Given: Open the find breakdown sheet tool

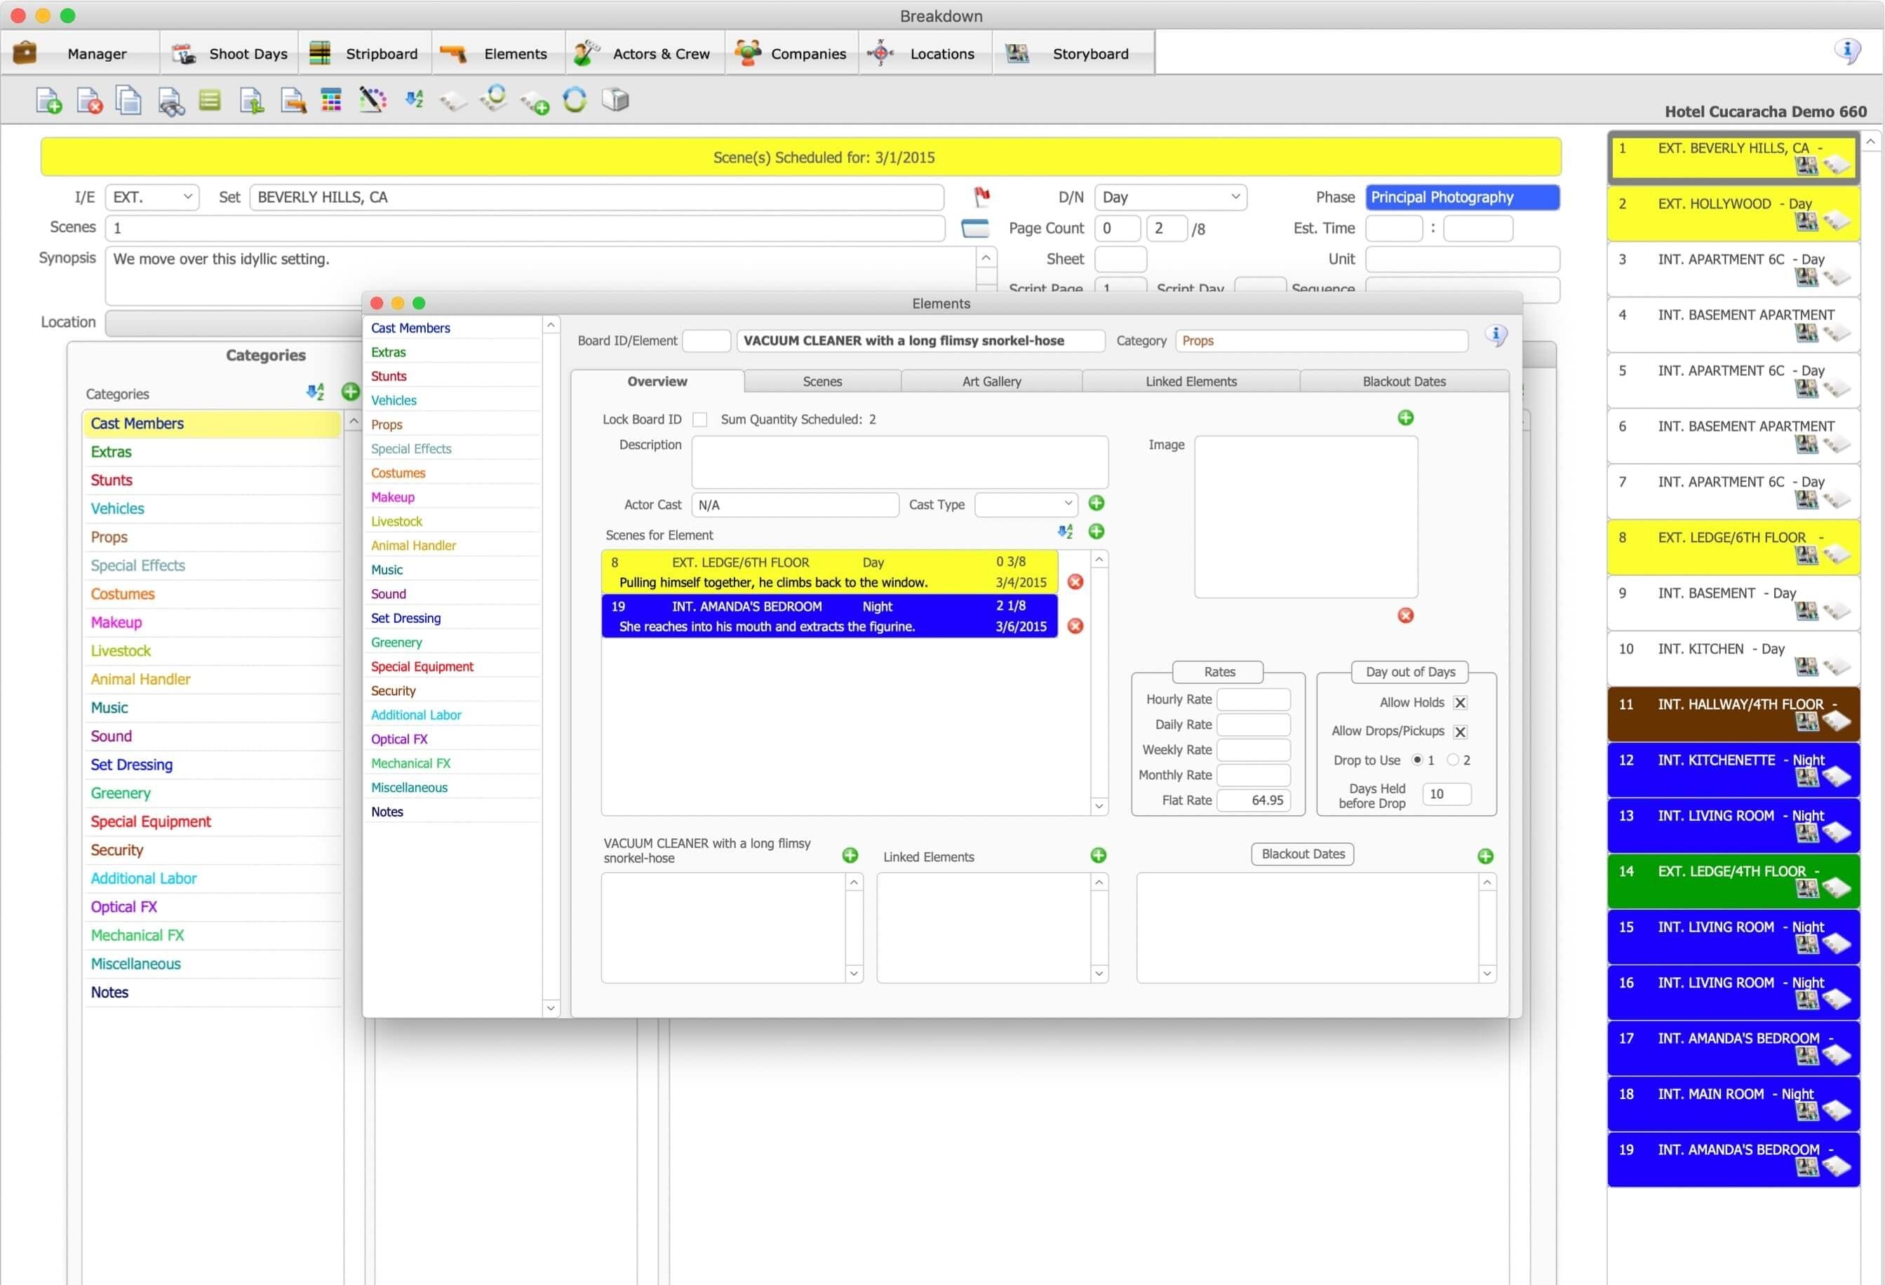Looking at the screenshot, I should coord(170,100).
